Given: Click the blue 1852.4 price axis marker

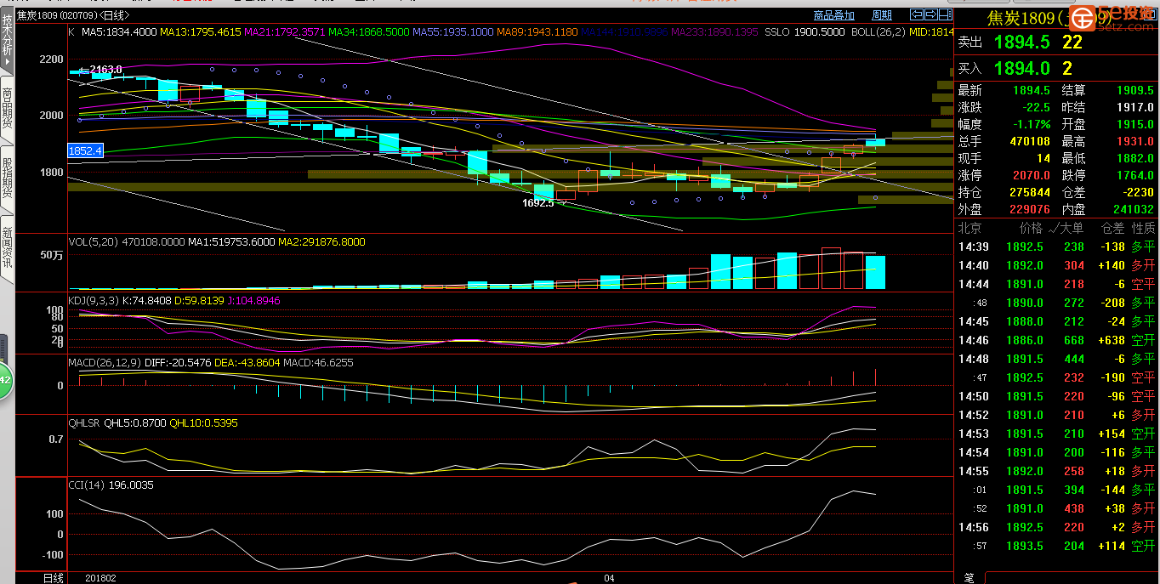Looking at the screenshot, I should point(85,150).
